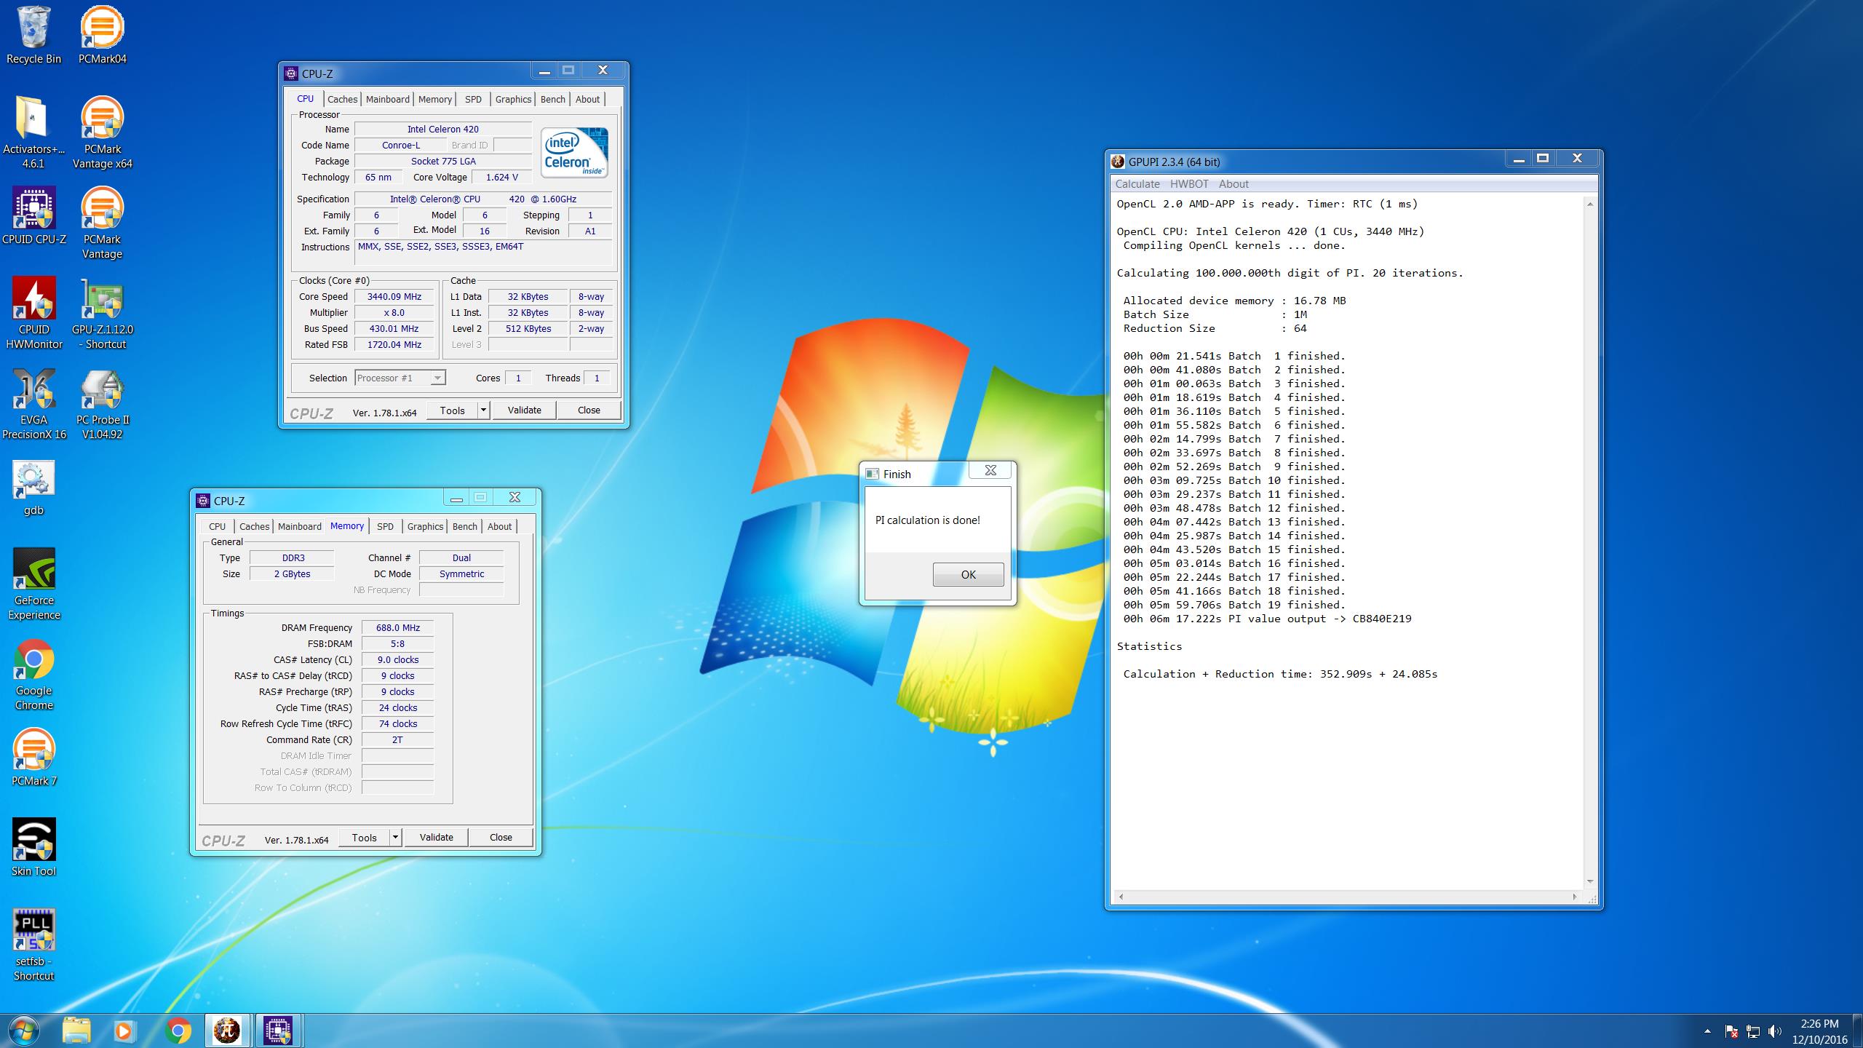Select the setfsb Shortcut icon

(33, 945)
